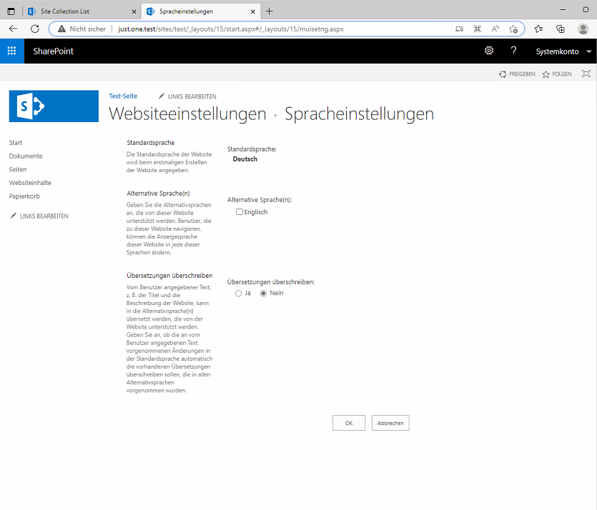
Task: Click the SharePoint site logo
Action: click(54, 106)
